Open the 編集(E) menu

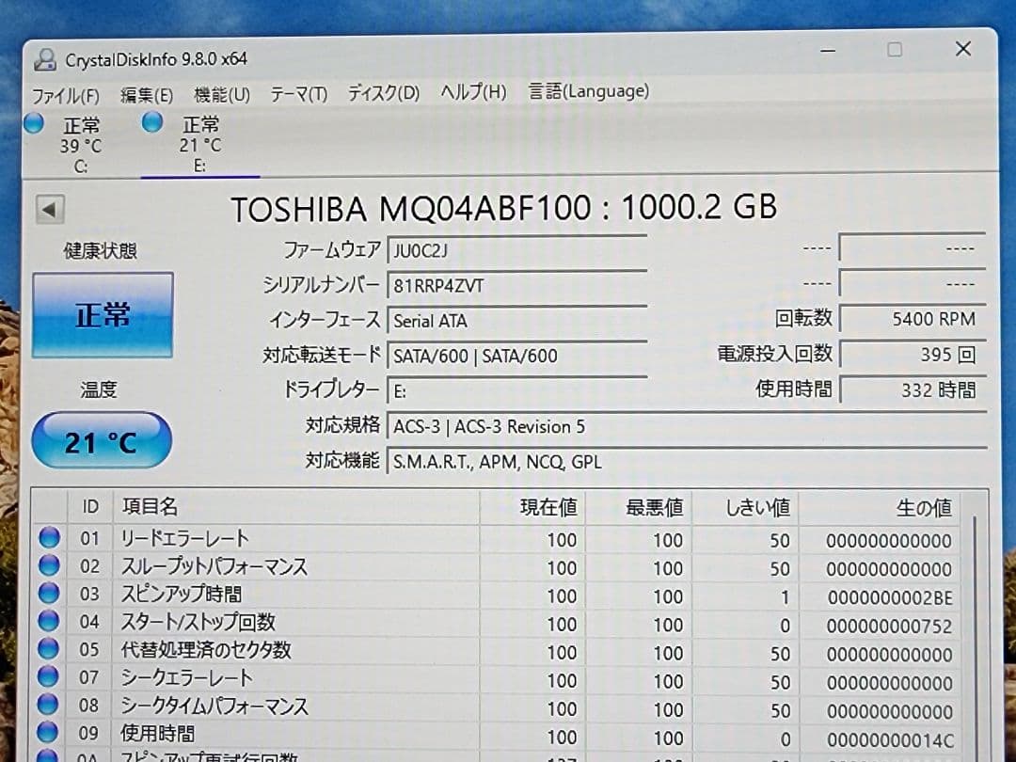coord(147,95)
